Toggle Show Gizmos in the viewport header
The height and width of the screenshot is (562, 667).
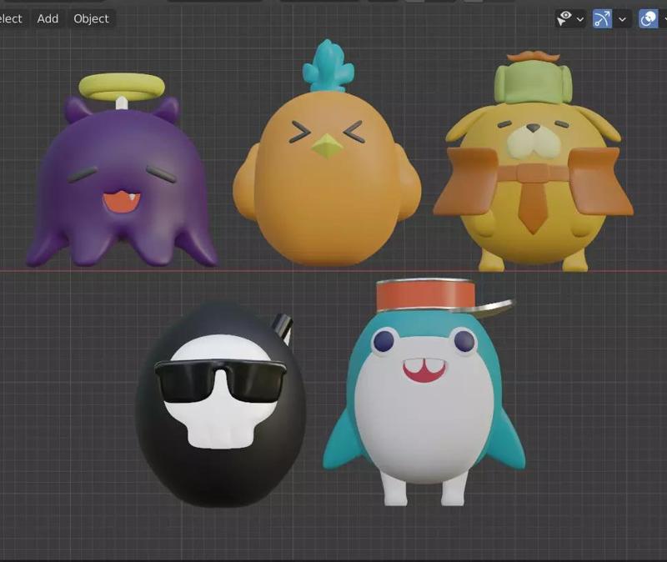[x=602, y=18]
